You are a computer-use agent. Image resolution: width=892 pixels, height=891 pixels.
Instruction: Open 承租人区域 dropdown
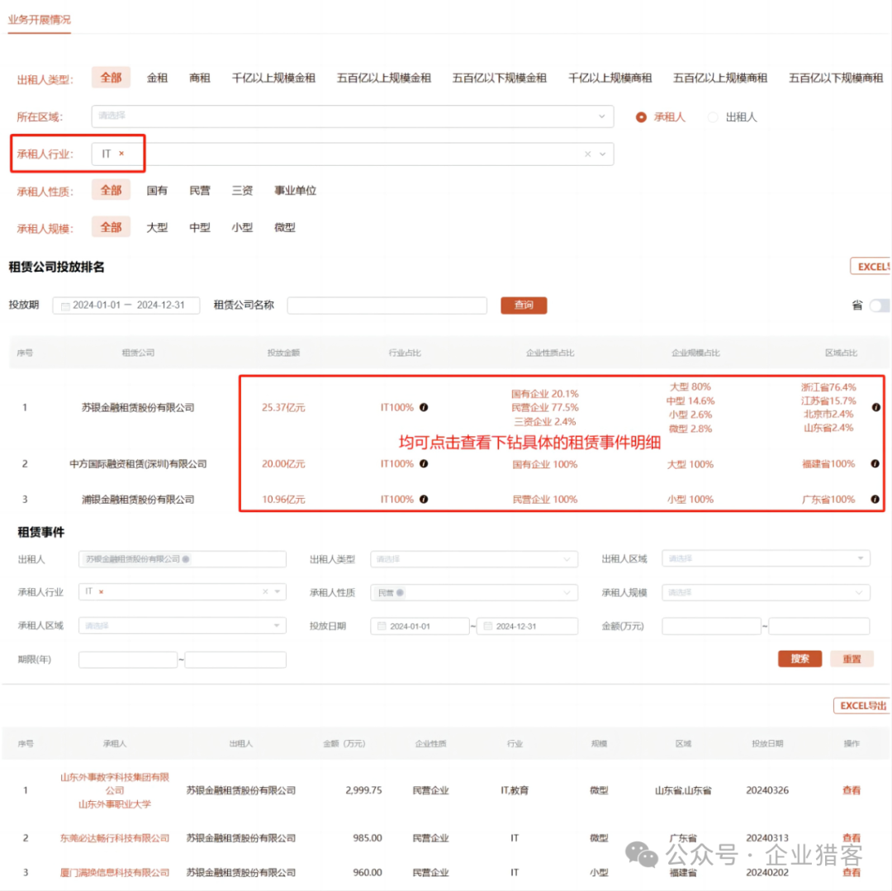(182, 625)
